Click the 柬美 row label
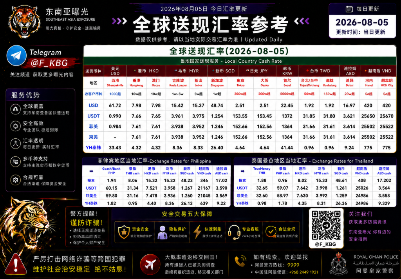Image resolution: width=401 pixels, height=279 pixels. [x=93, y=137]
